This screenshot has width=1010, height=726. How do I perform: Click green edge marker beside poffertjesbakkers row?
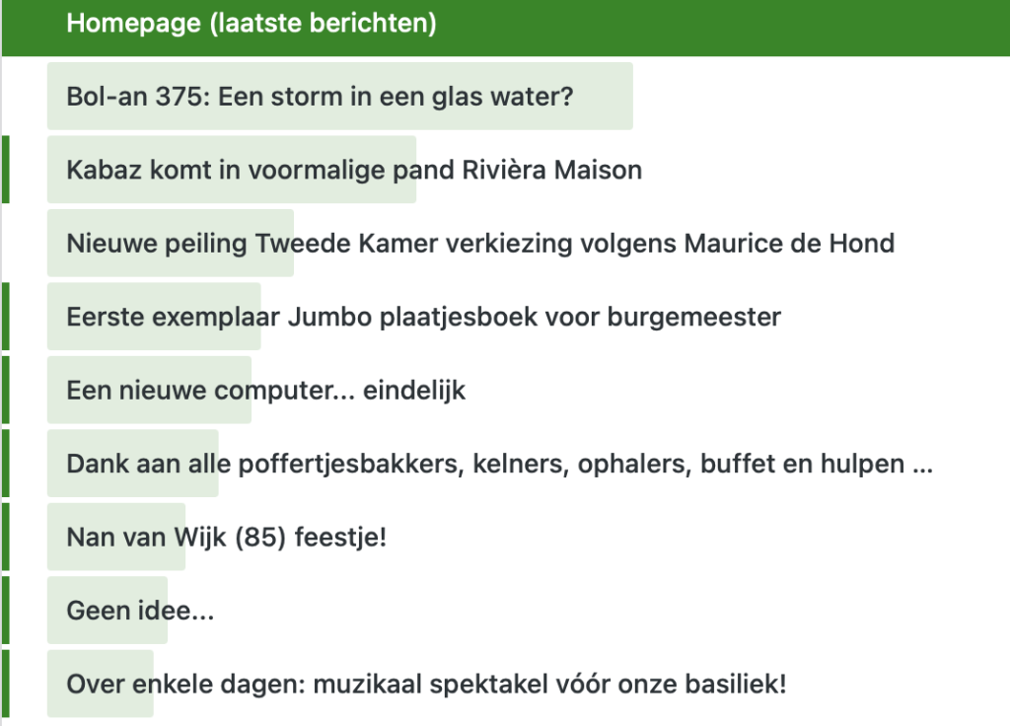tap(5, 464)
